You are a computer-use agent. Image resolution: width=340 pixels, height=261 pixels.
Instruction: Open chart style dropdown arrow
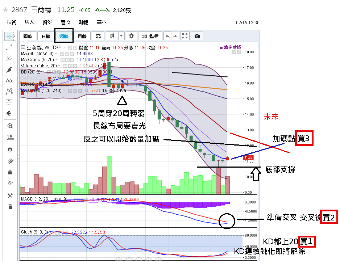click(x=121, y=36)
